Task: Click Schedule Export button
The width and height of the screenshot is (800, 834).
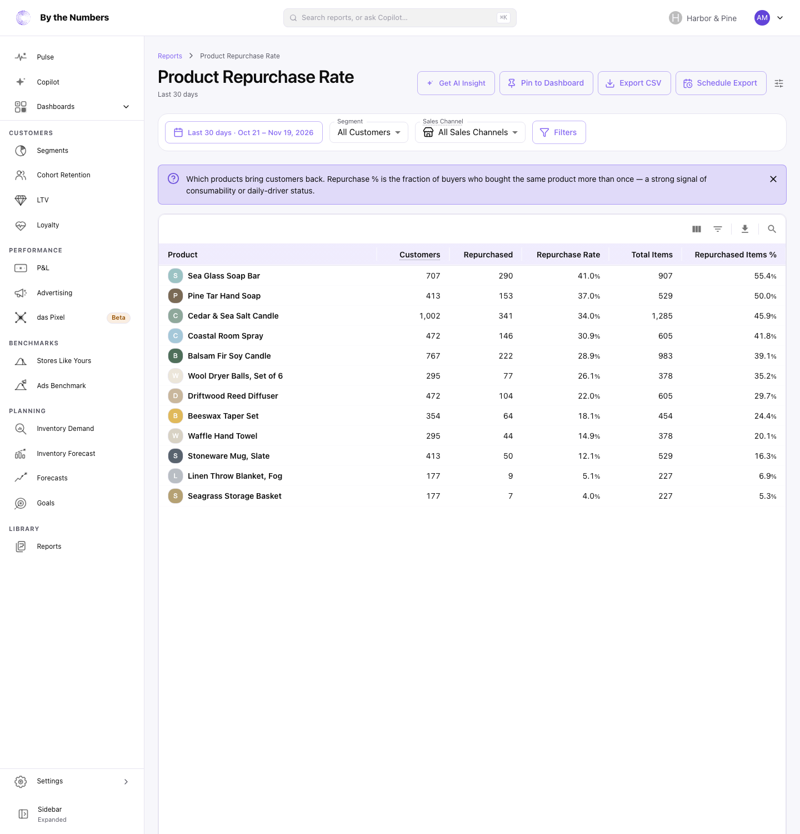Action: click(x=721, y=83)
